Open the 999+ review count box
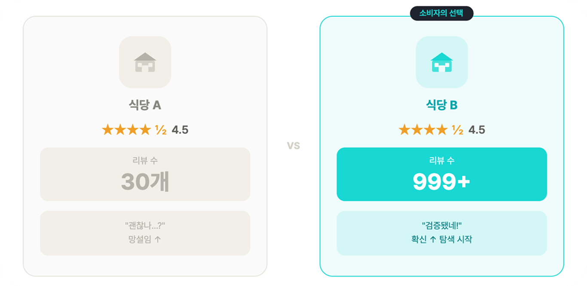Viewport: 587px width, 286px height. [442, 174]
